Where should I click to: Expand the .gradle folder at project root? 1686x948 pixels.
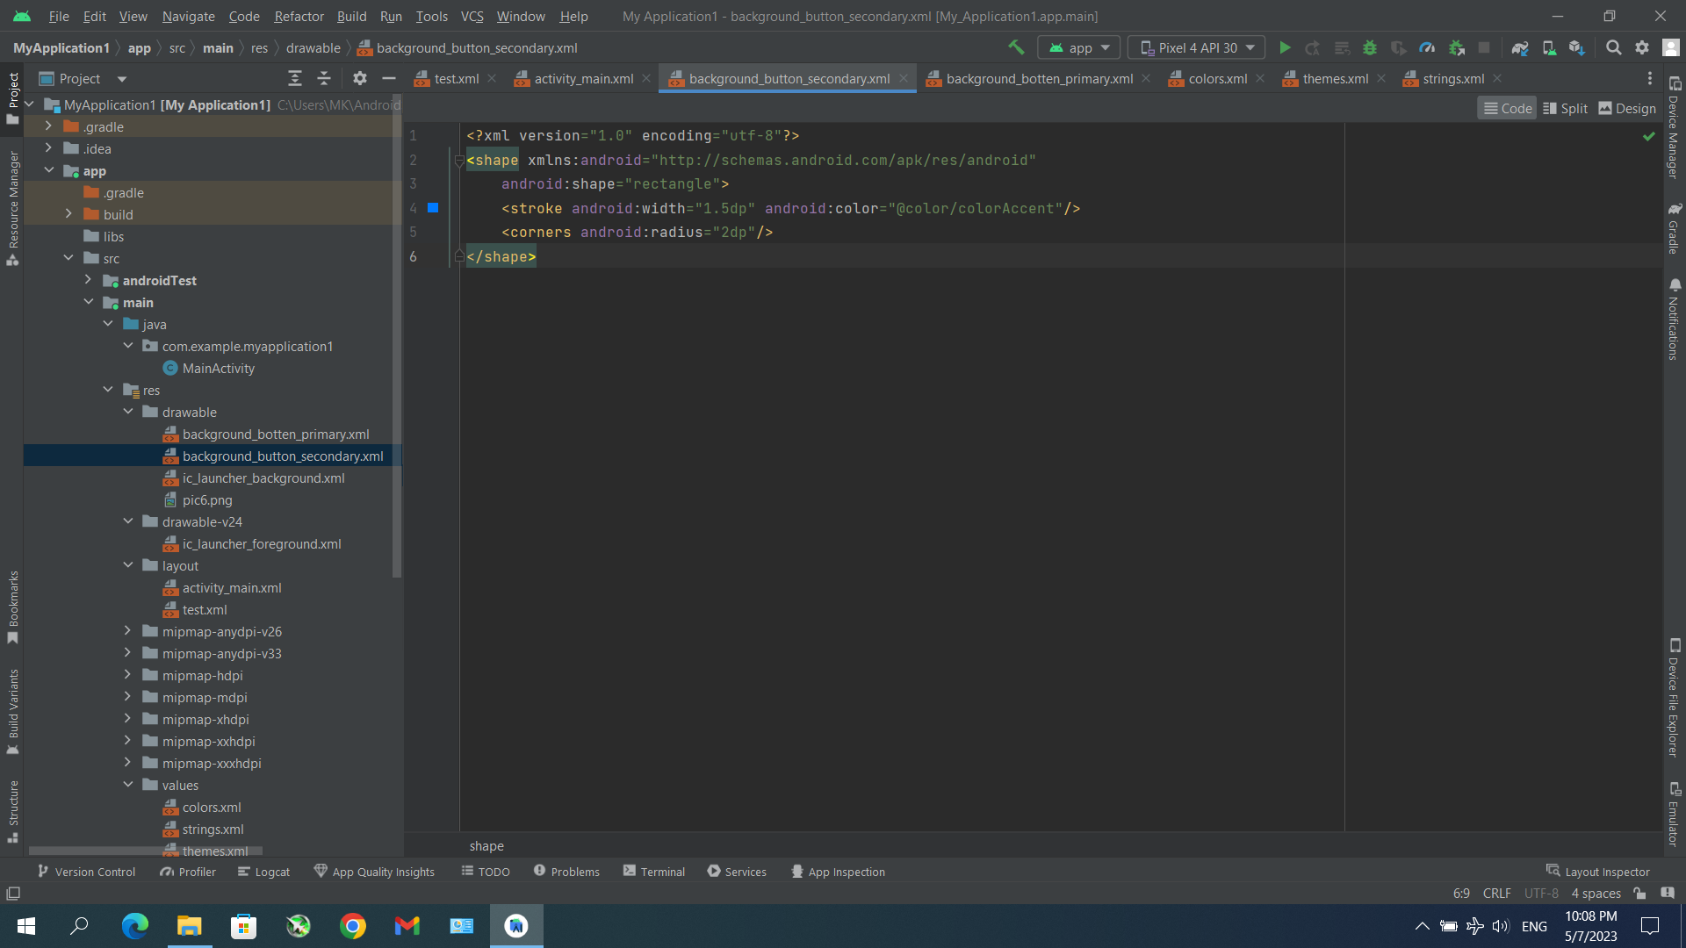[49, 126]
